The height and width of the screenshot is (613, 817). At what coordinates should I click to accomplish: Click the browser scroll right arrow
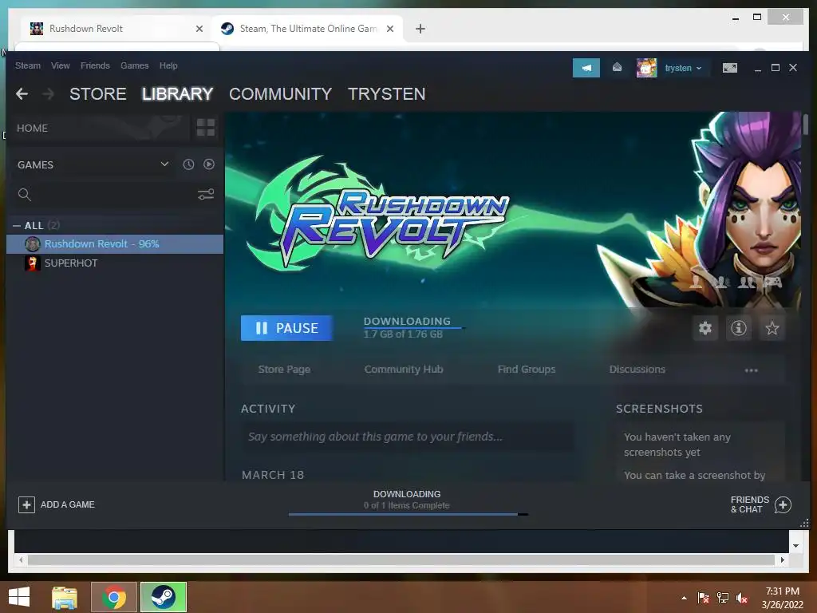point(782,560)
